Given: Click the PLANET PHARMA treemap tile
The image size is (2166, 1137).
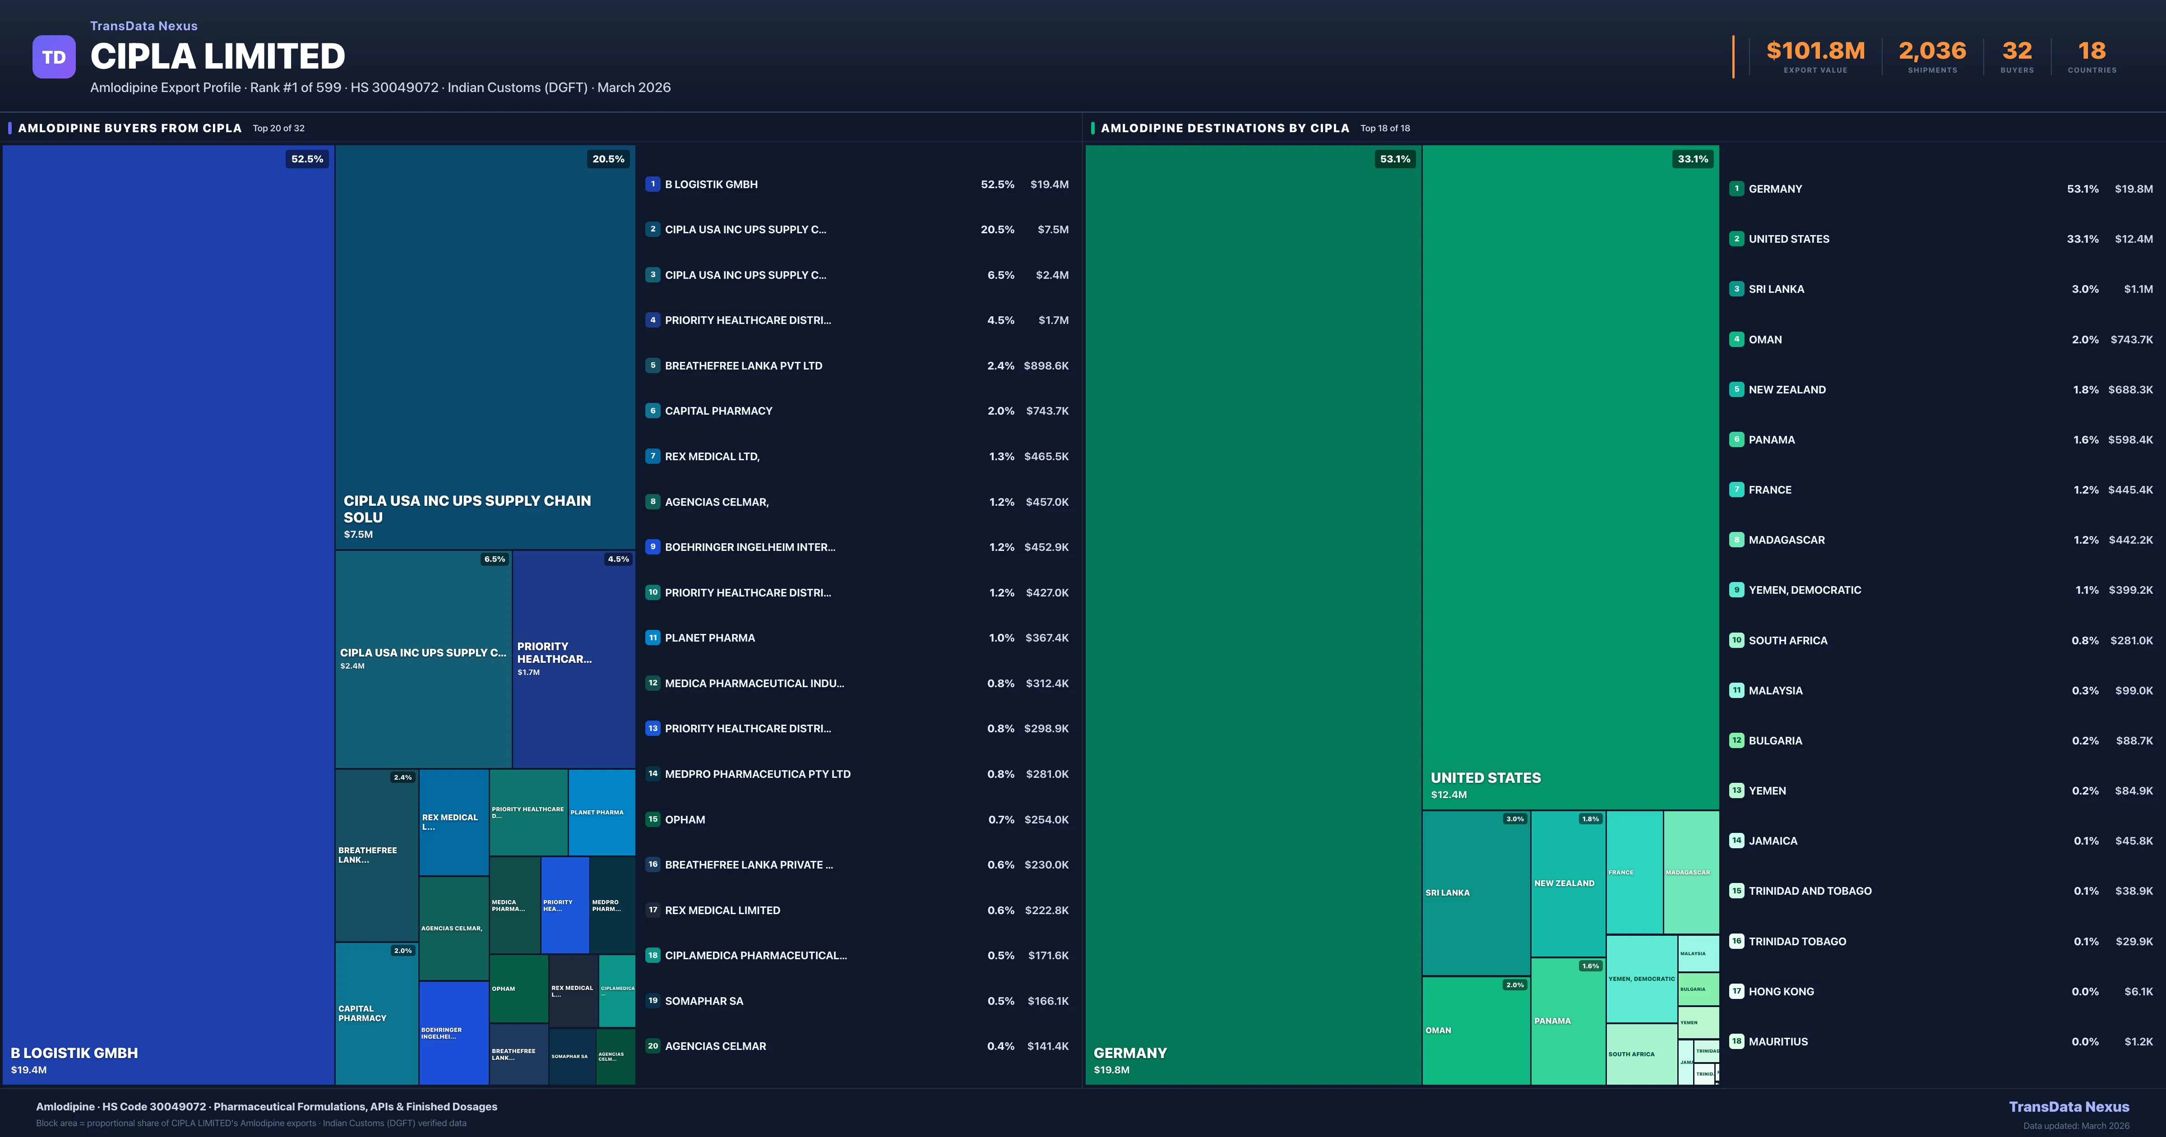Looking at the screenshot, I should (x=601, y=813).
